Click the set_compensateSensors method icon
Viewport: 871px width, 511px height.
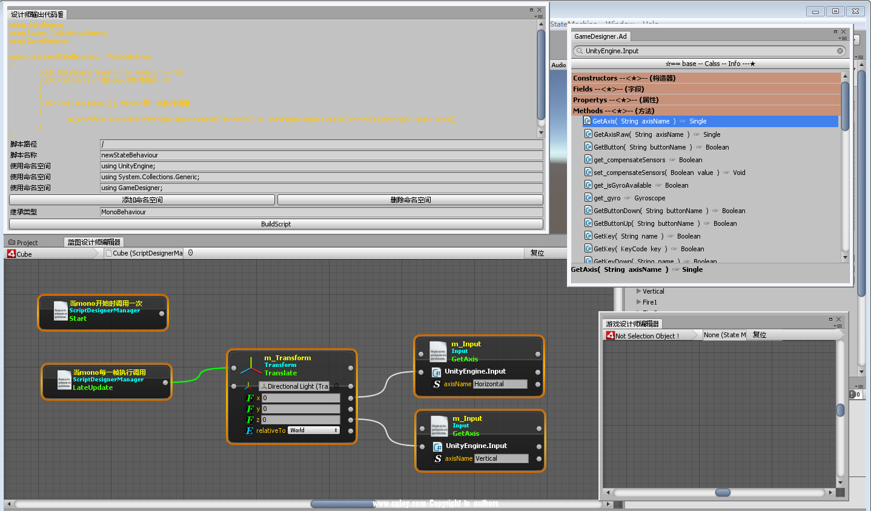tap(589, 173)
